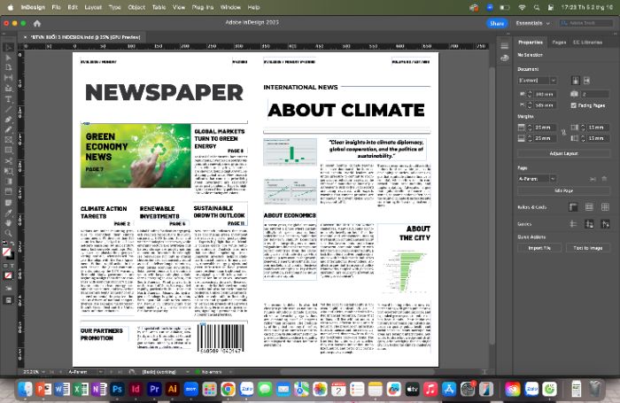The width and height of the screenshot is (620, 403).
Task: Select the Pencil tool
Action: click(x=8, y=129)
